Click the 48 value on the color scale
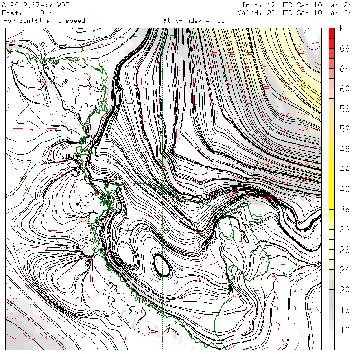This screenshot has width=354, height=354. point(345,149)
